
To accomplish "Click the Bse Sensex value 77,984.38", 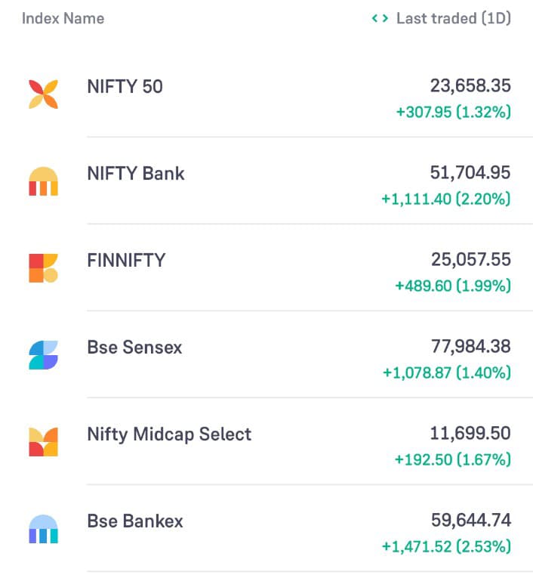I will [471, 347].
